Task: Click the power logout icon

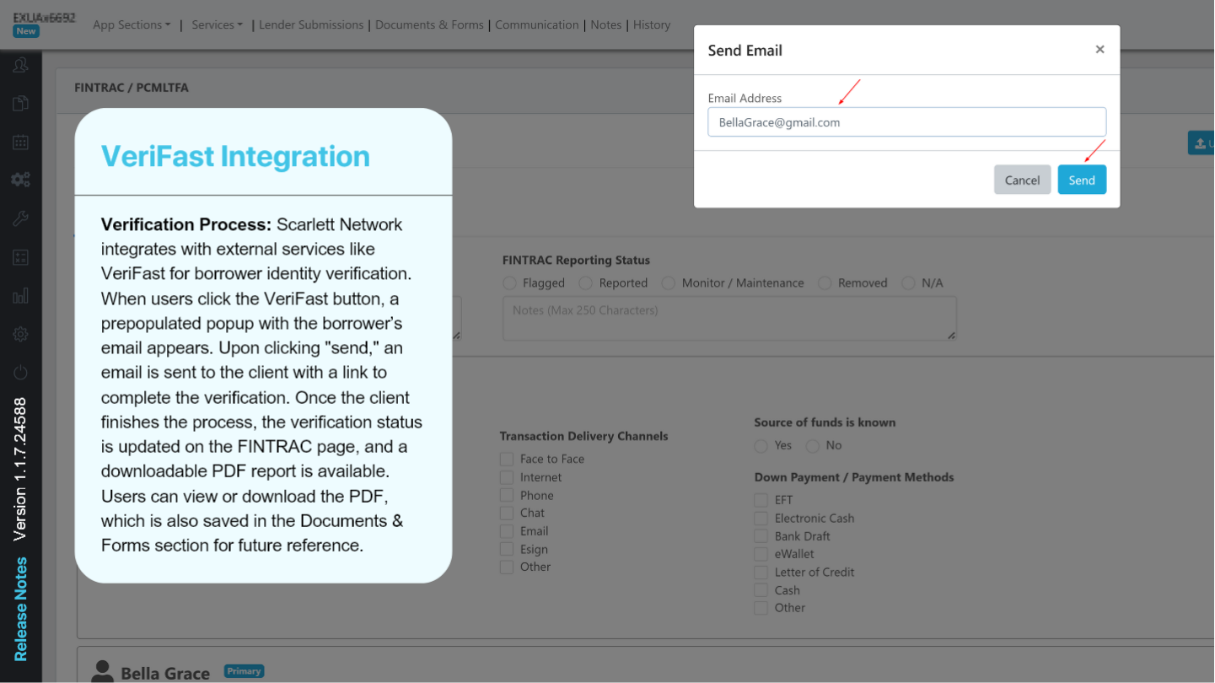Action: [20, 372]
